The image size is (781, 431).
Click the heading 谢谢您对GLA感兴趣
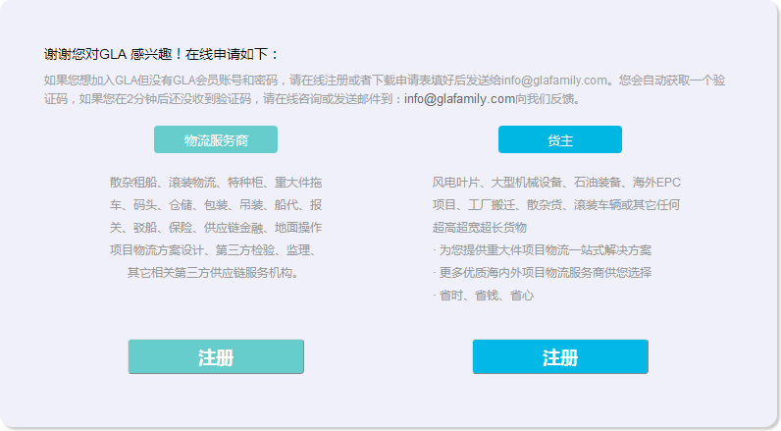tap(162, 55)
